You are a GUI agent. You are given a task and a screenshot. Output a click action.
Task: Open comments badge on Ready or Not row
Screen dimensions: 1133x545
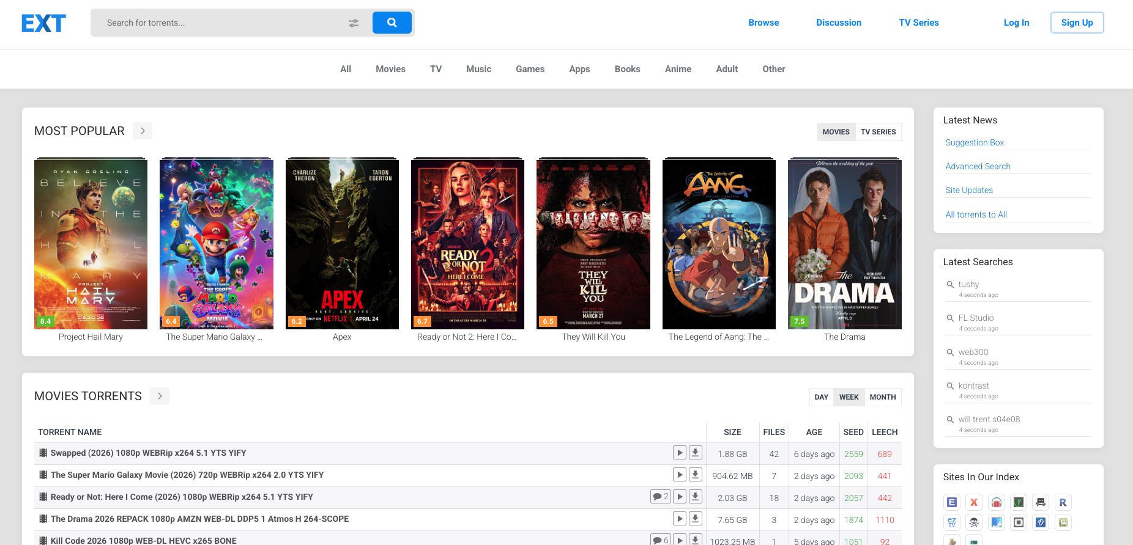[x=660, y=497]
